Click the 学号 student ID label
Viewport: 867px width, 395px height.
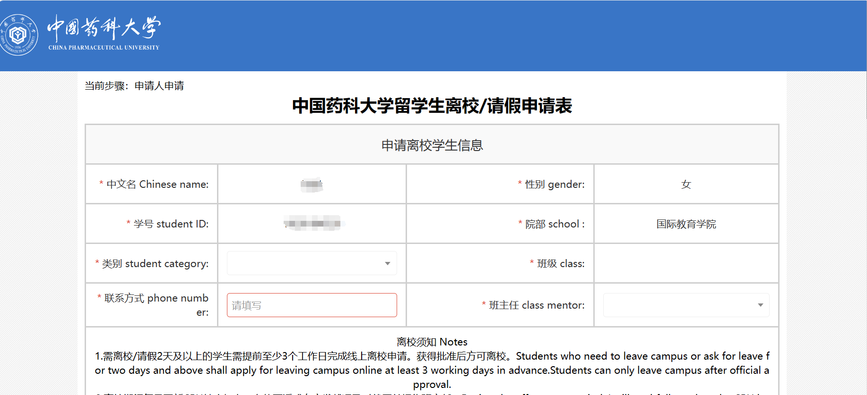pos(171,224)
